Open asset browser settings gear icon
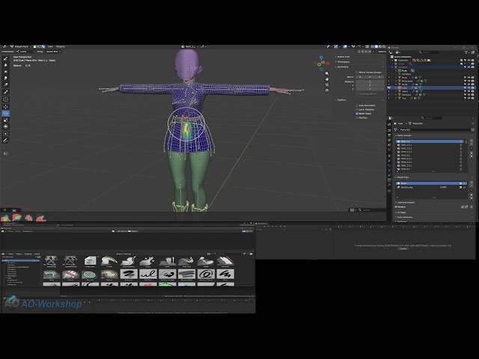Screen dimensions: 479x359 tap(251, 254)
